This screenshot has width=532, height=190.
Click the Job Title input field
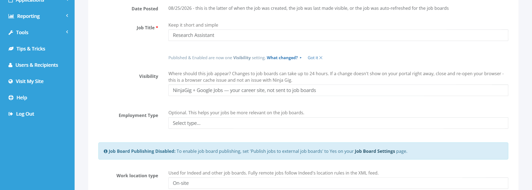(x=338, y=35)
